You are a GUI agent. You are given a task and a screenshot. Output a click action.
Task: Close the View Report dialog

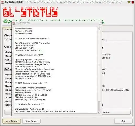click(100, 23)
